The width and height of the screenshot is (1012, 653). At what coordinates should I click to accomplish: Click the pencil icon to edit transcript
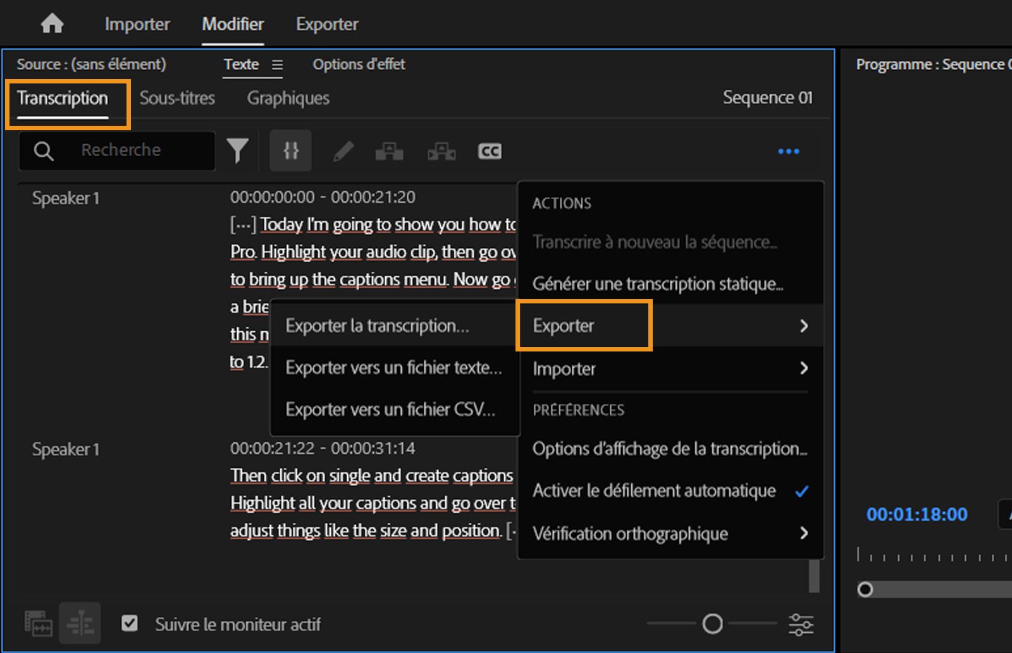coord(343,150)
